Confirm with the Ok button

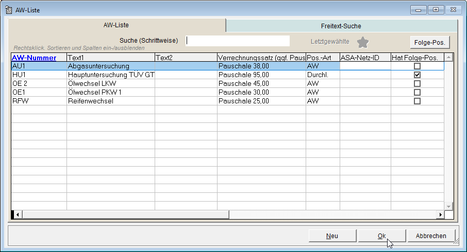[x=382, y=236]
